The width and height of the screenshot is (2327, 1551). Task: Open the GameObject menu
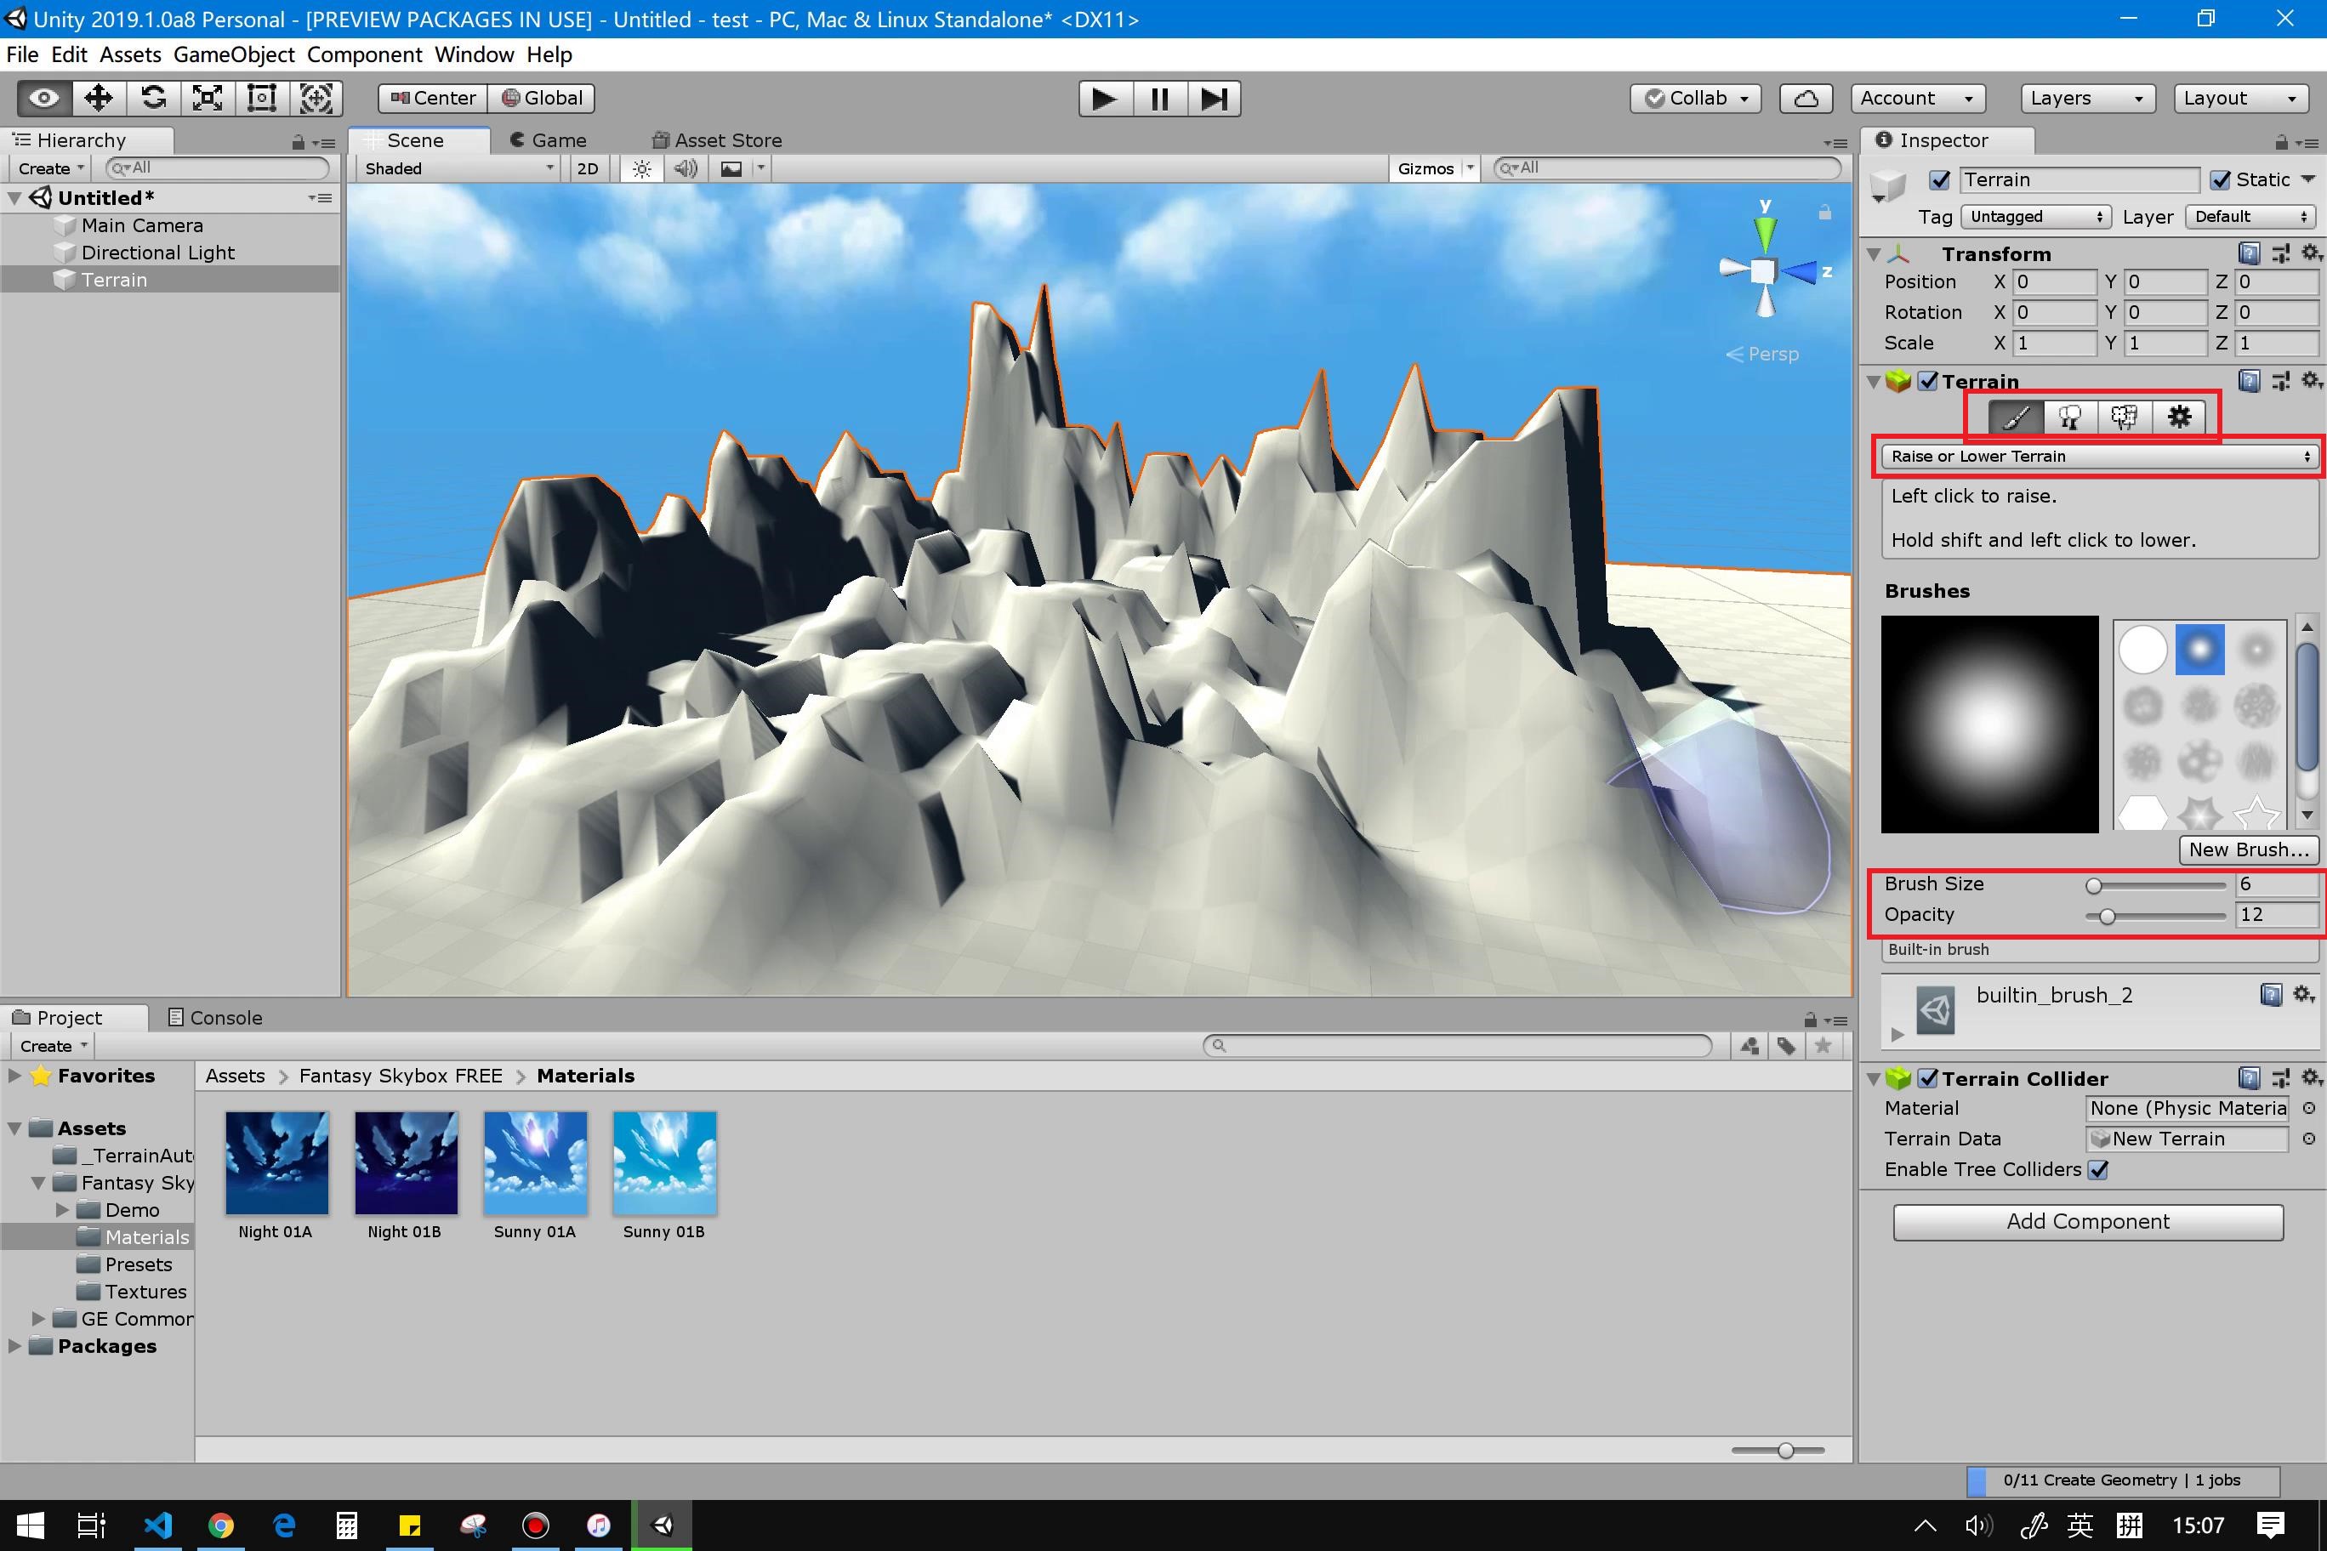pos(234,55)
